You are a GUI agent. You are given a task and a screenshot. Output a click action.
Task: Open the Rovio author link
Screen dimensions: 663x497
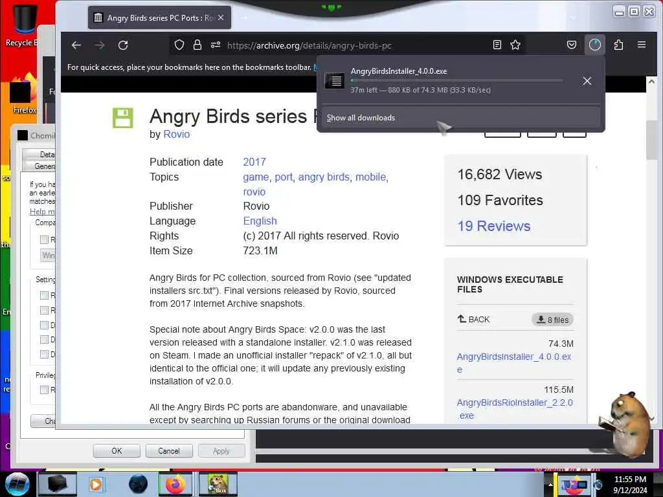pyautogui.click(x=176, y=134)
